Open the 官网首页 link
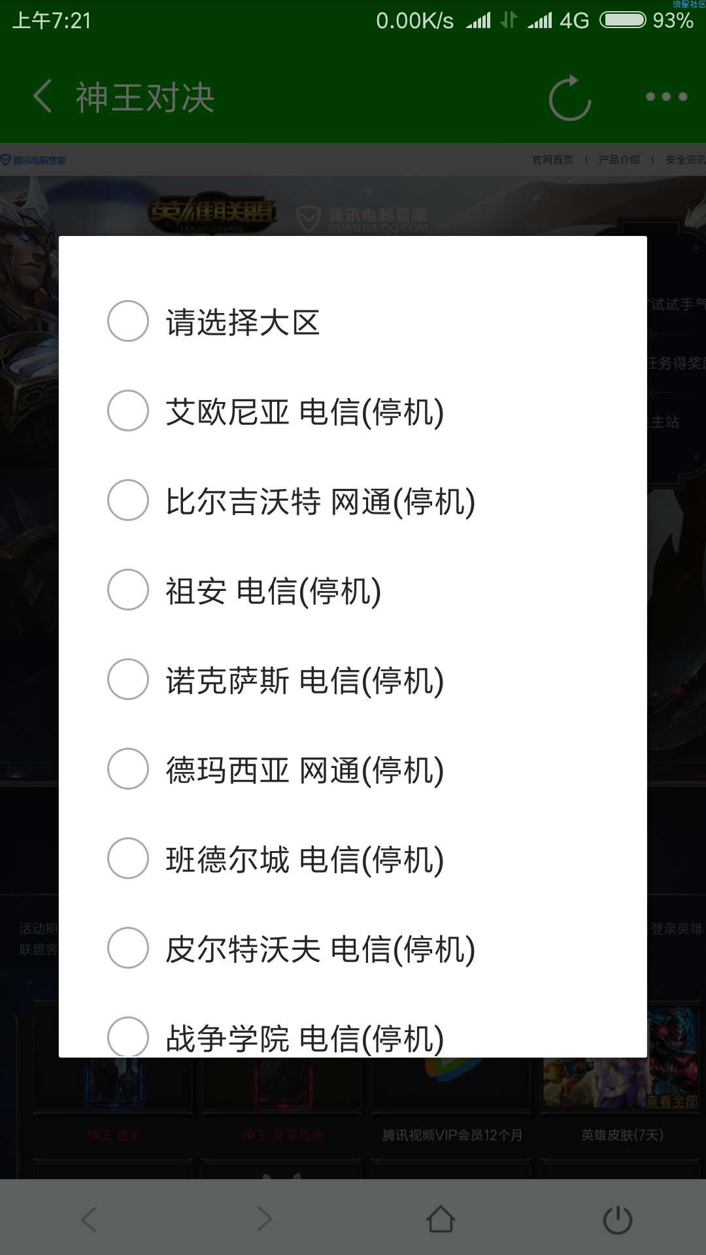The height and width of the screenshot is (1255, 706). coord(552,159)
